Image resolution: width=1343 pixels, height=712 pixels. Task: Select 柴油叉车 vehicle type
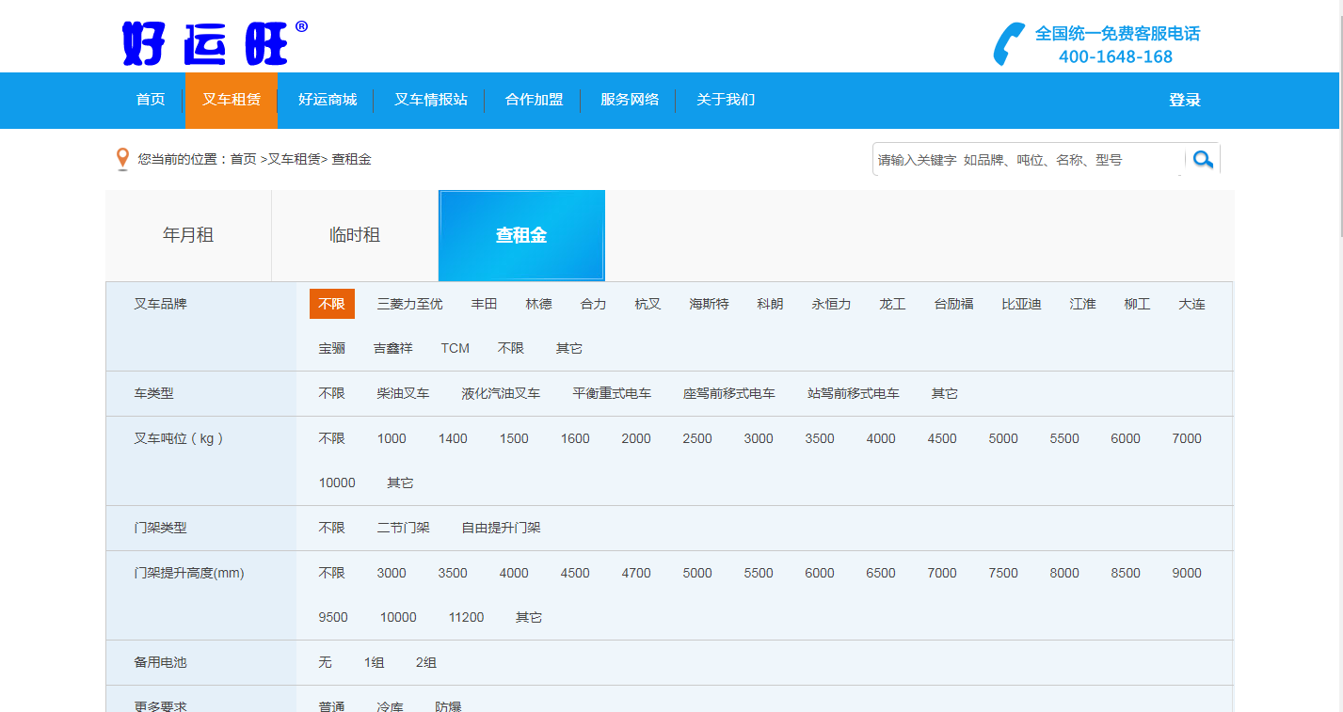[x=404, y=393]
